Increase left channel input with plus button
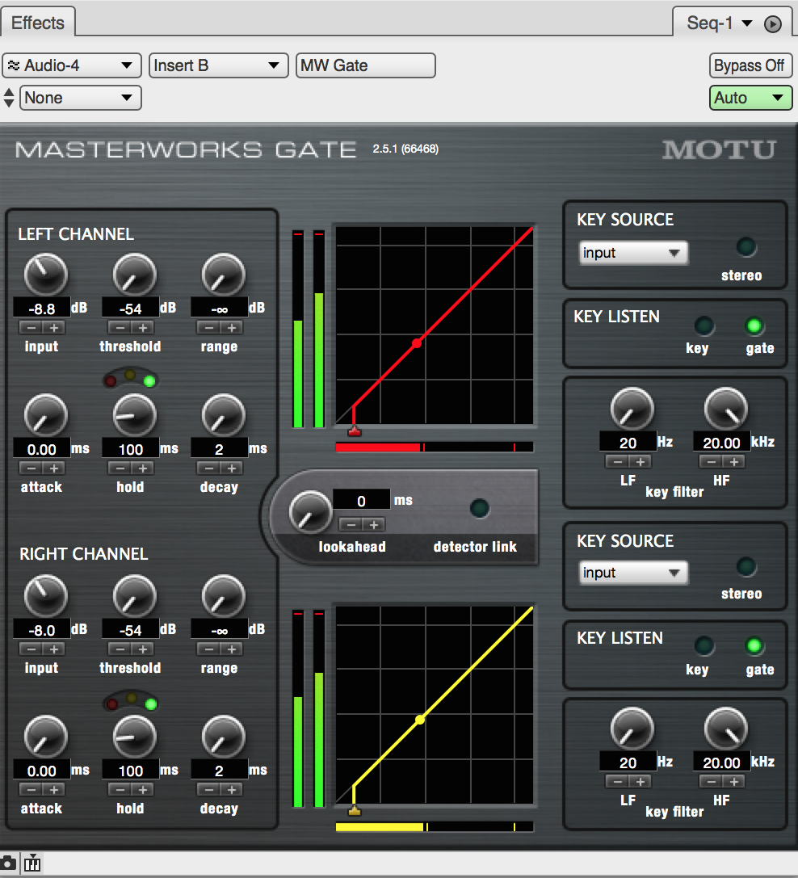798x878 pixels. (54, 328)
